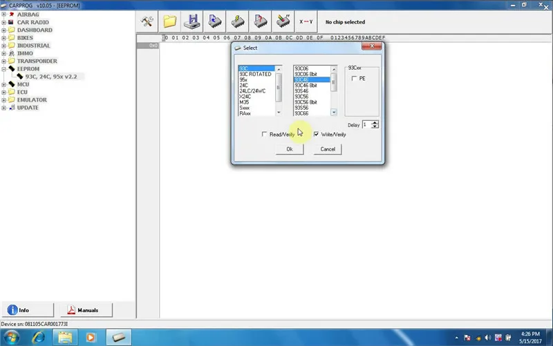Expand the IMMO tree node

point(4,53)
